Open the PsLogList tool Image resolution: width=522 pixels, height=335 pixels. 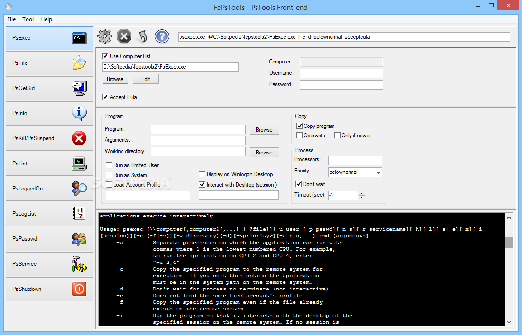pos(49,214)
